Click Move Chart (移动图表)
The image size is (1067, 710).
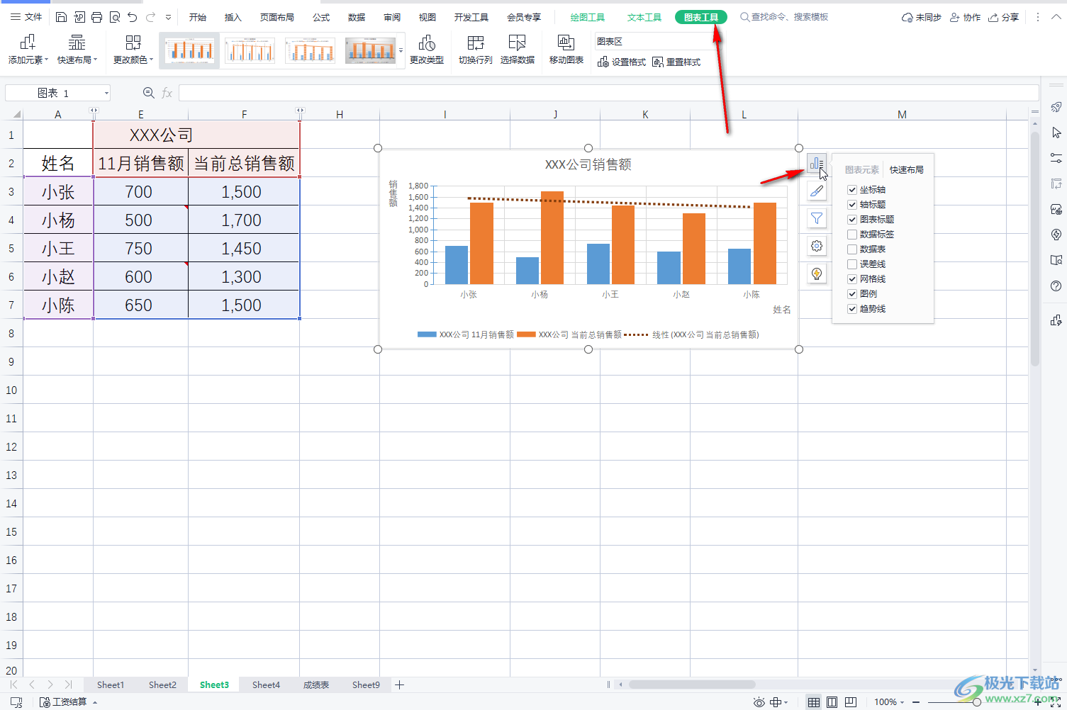(566, 50)
